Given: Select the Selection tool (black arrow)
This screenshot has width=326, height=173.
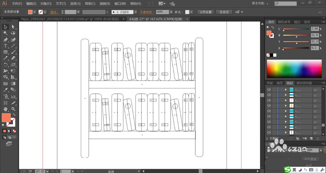Looking at the screenshot, I should pyautogui.click(x=6, y=27).
